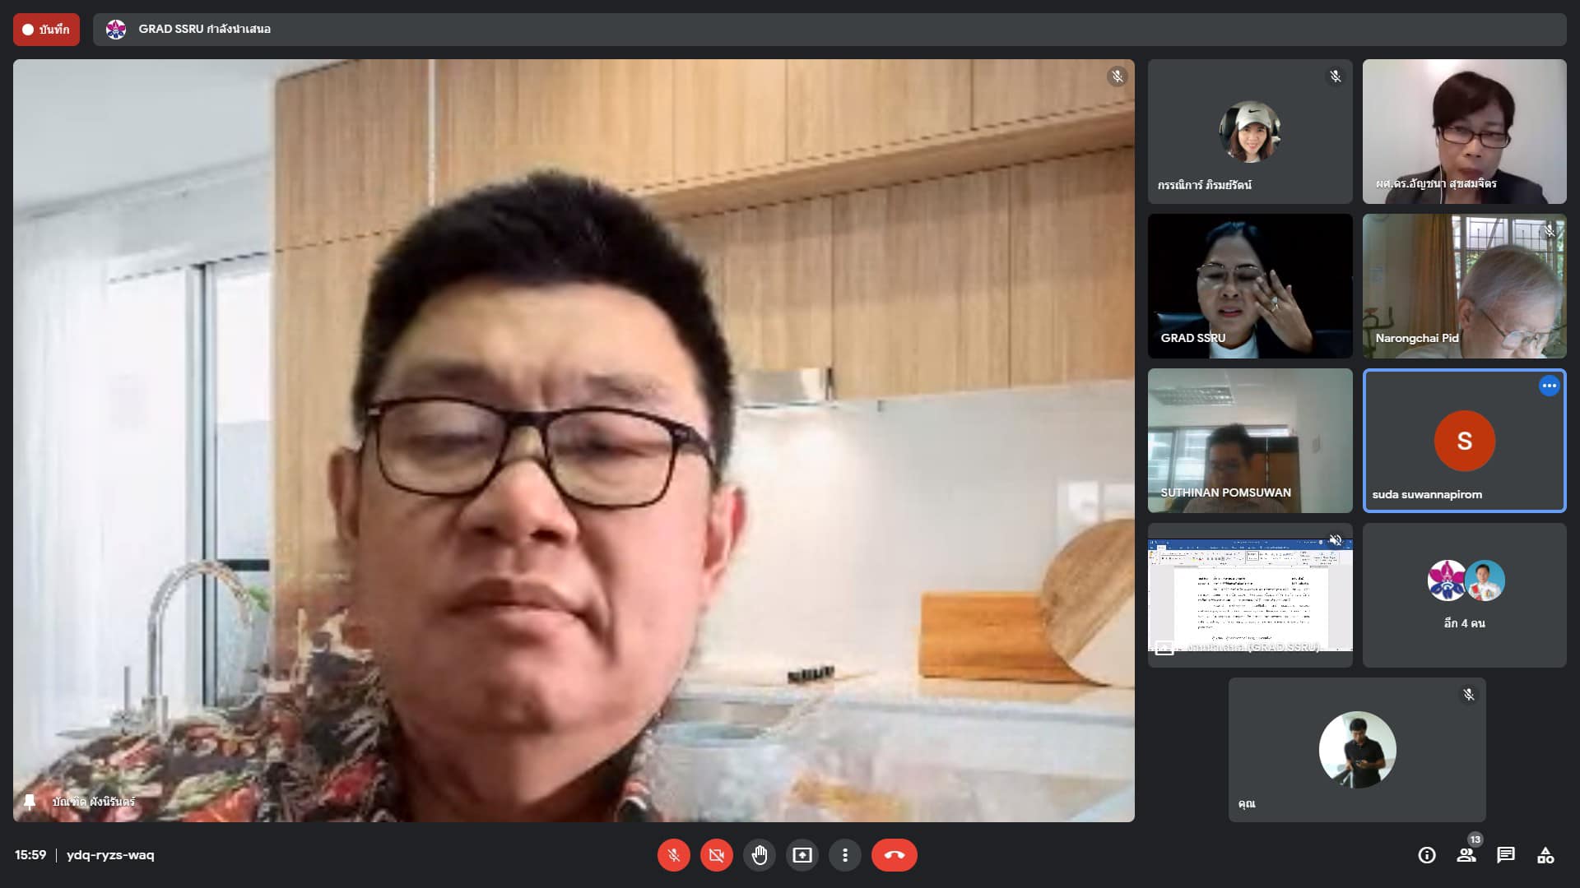Click the muted icon on your self-view tile
Image resolution: width=1580 pixels, height=888 pixels.
(x=1468, y=695)
